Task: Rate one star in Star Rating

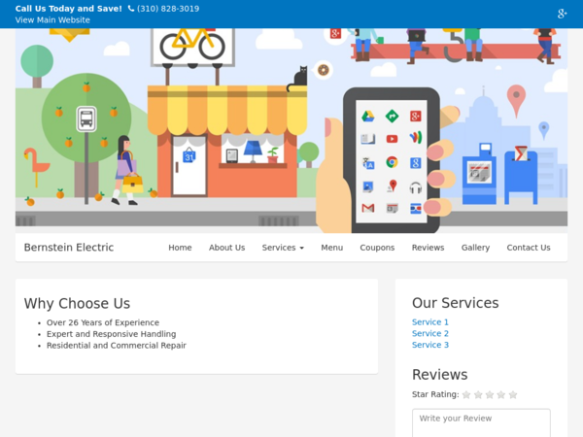Action: tap(466, 394)
